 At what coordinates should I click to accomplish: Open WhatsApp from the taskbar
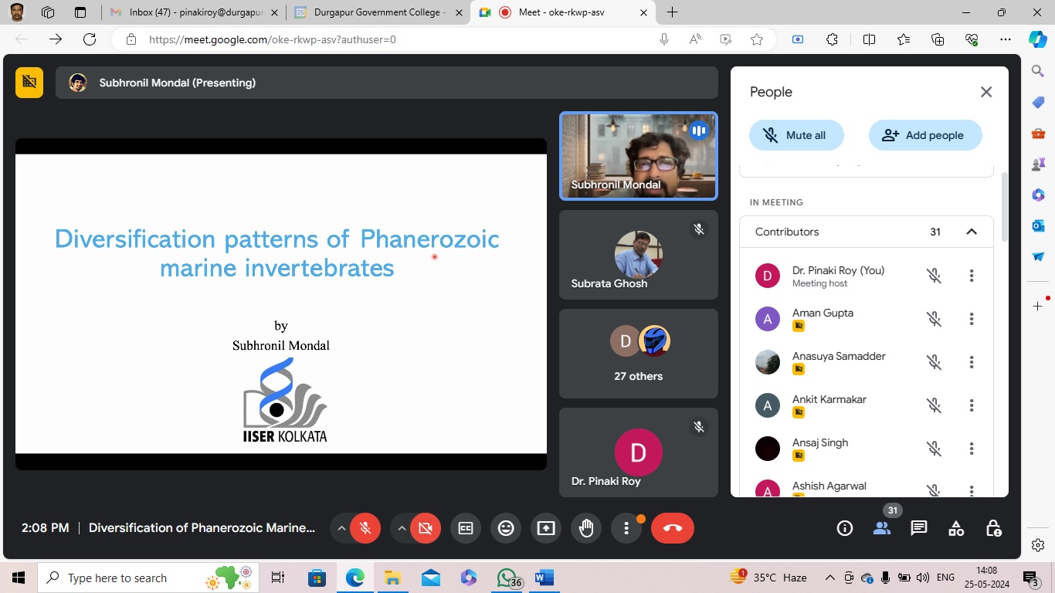[x=507, y=578]
